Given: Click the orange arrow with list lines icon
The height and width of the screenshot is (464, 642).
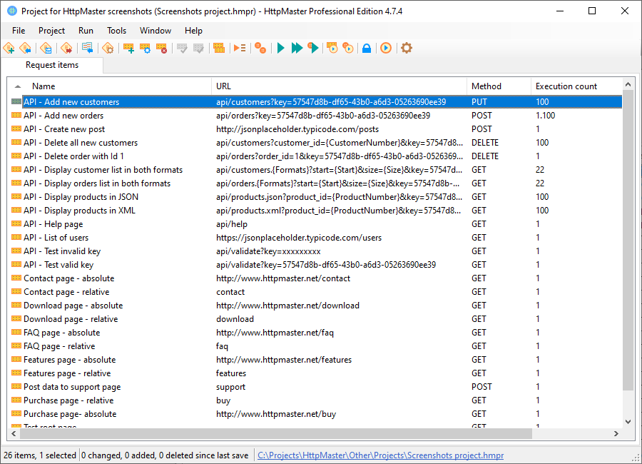Looking at the screenshot, I should [x=240, y=48].
